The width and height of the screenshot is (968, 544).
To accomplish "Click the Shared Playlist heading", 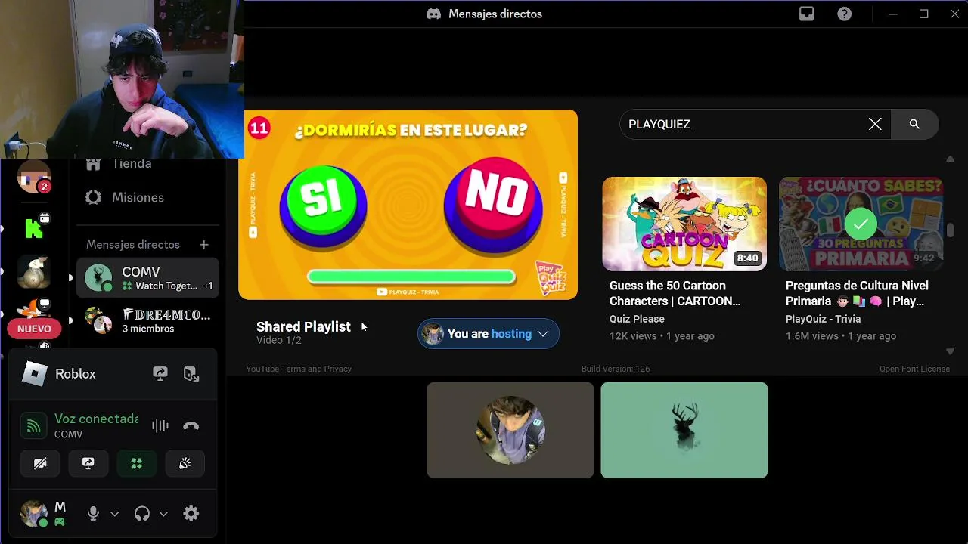I will [303, 326].
